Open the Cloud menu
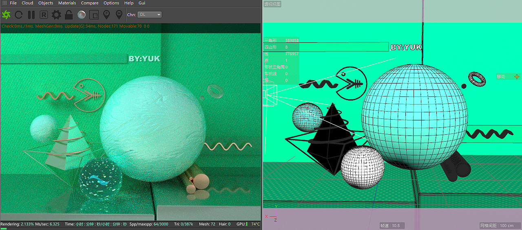The height and width of the screenshot is (230, 522). coord(27,3)
